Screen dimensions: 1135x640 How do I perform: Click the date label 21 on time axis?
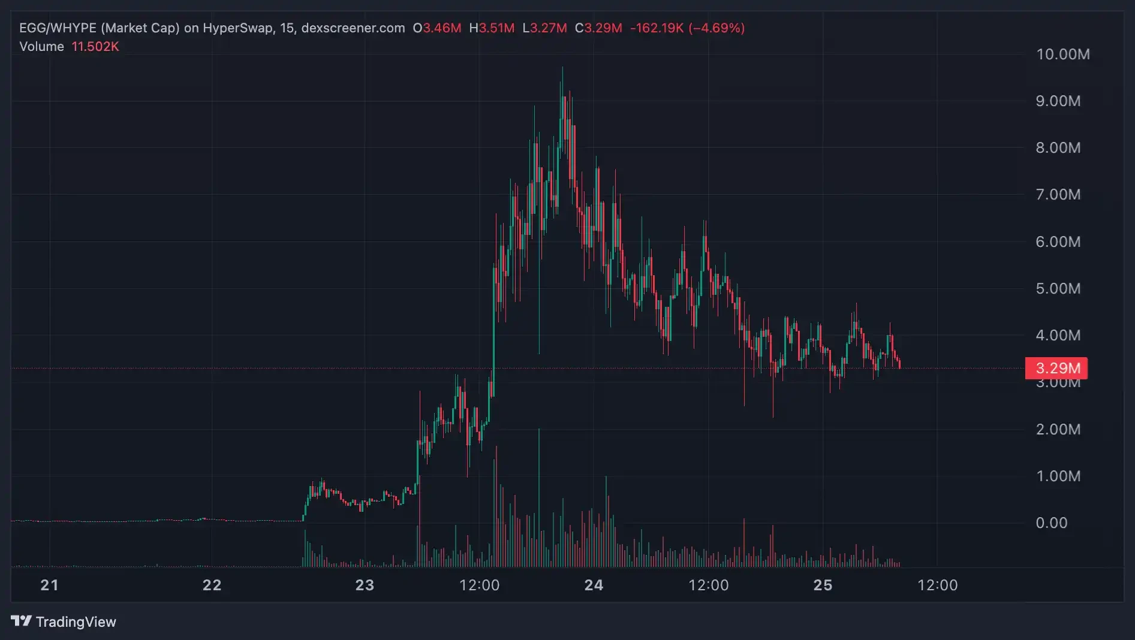50,585
